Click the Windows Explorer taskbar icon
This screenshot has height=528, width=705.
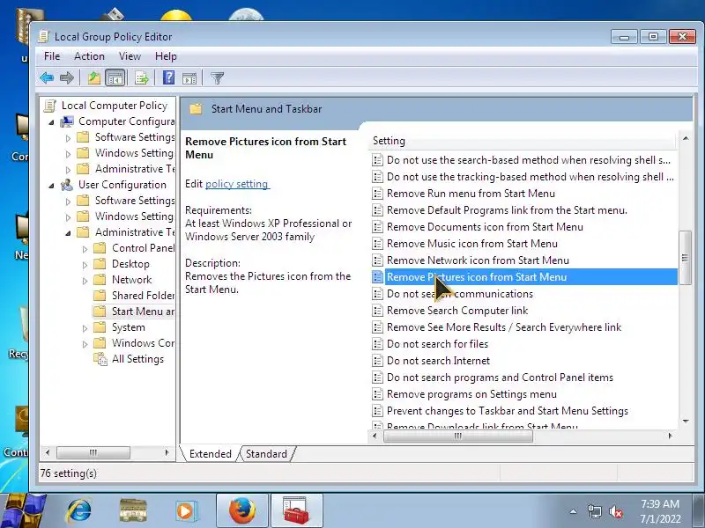(x=133, y=511)
